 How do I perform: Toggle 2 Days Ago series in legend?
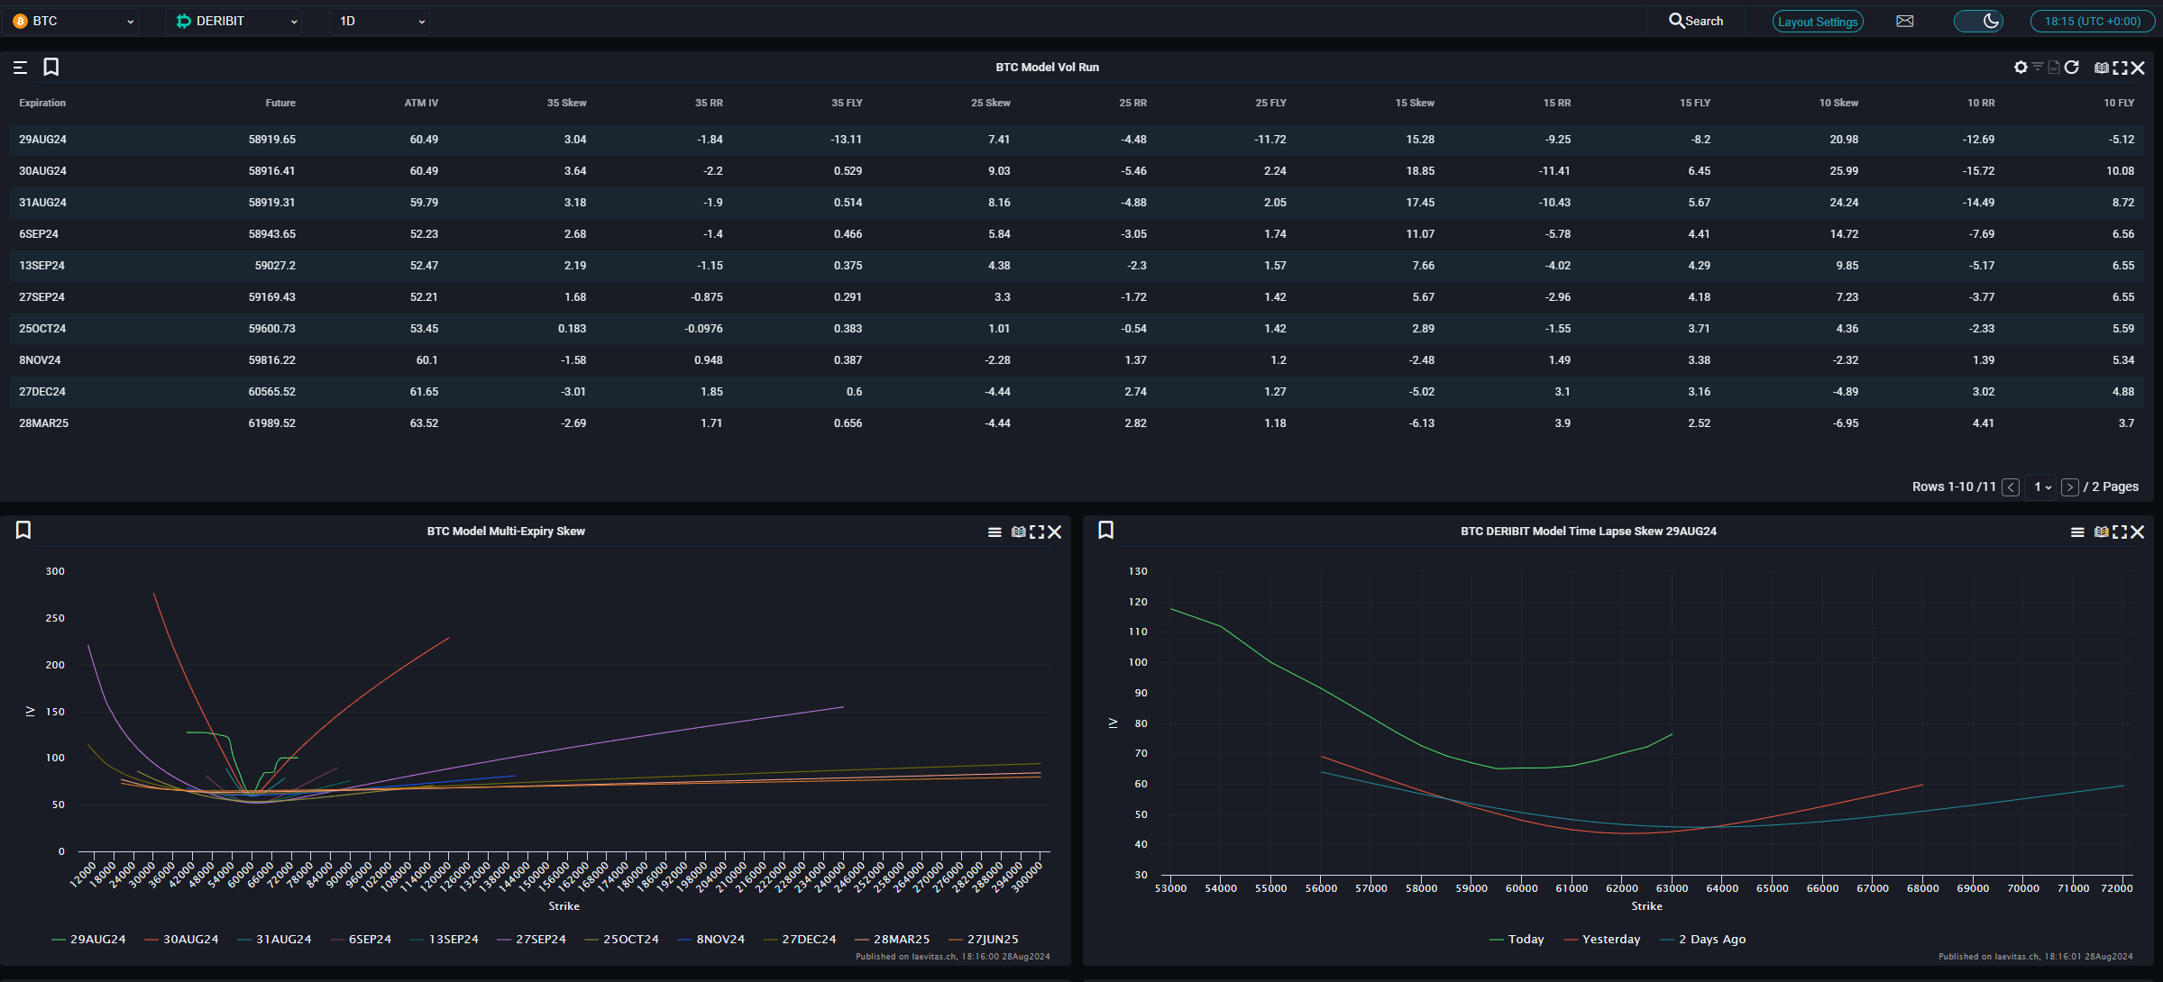click(1703, 940)
